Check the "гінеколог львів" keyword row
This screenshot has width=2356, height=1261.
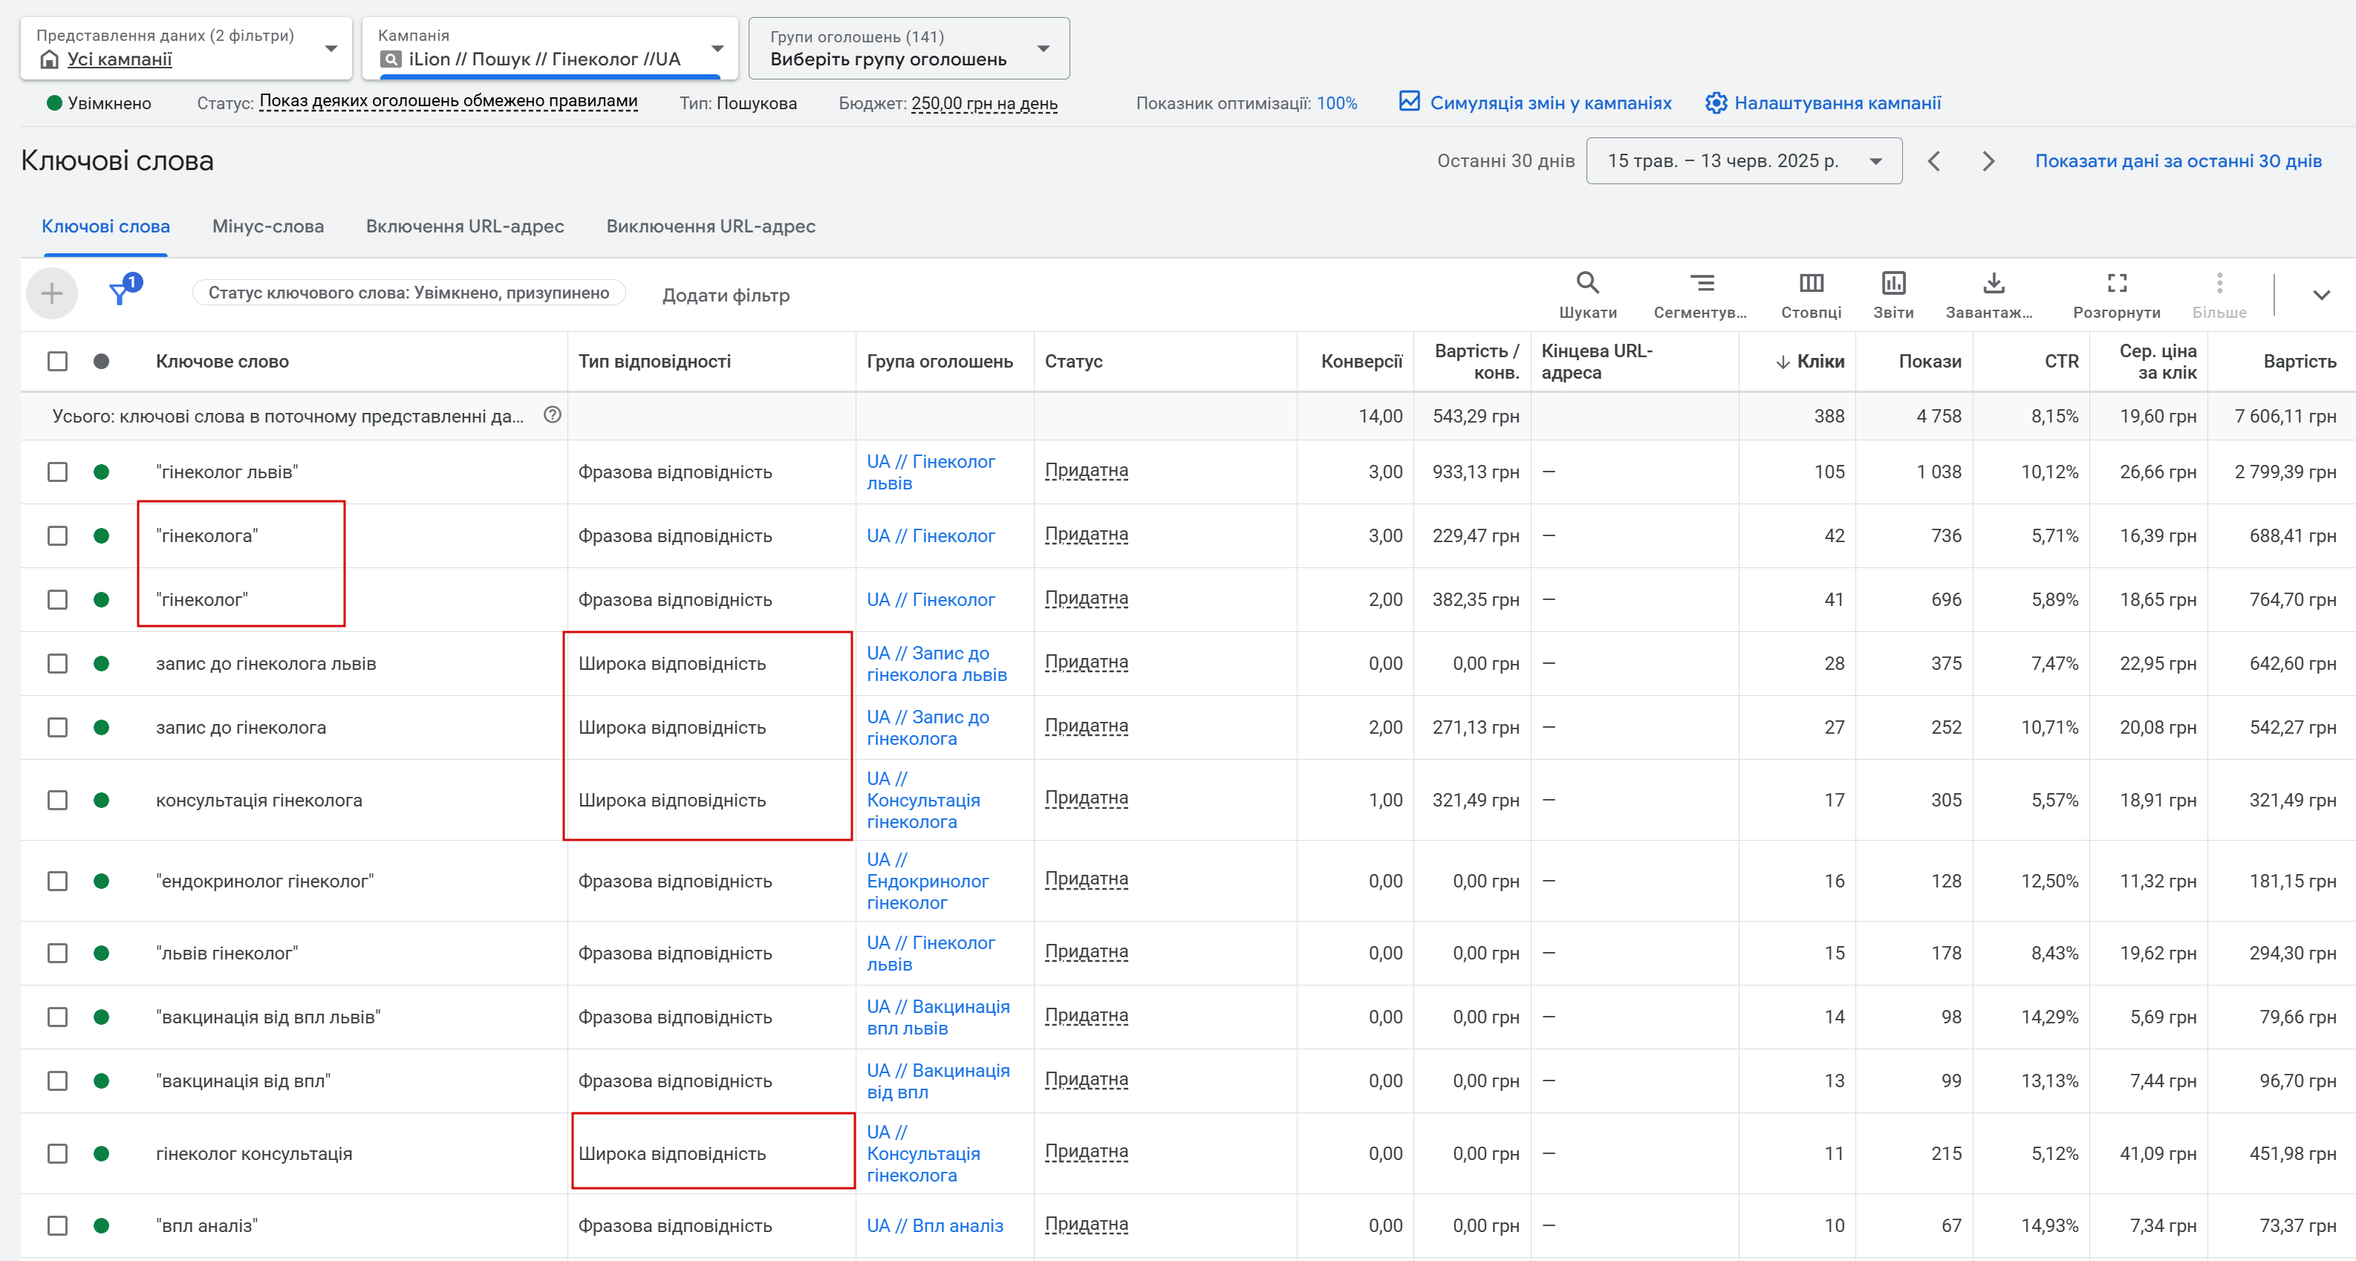58,472
